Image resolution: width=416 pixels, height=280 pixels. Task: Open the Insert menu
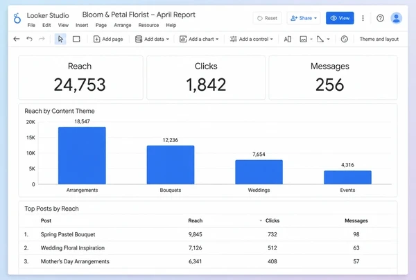(82, 25)
